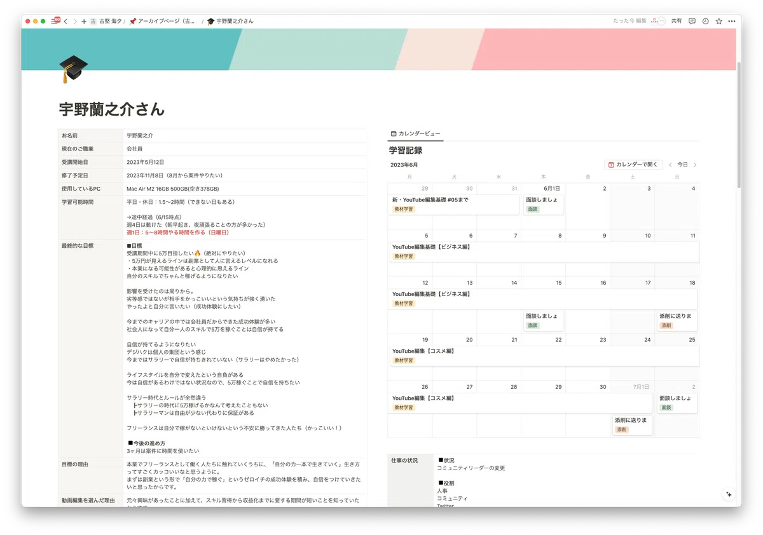Image resolution: width=763 pixels, height=535 pixels.
Task: Create a new page with plus icon
Action: [84, 21]
